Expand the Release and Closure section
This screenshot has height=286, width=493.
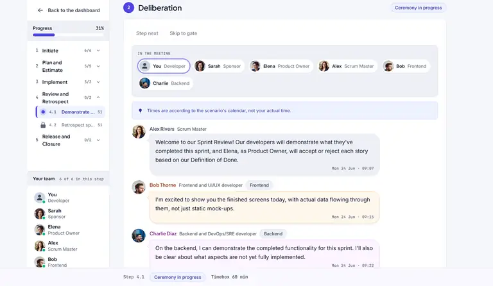pyautogui.click(x=98, y=140)
